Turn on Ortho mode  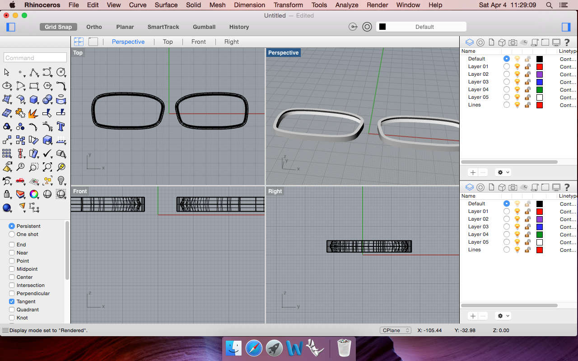tap(94, 27)
